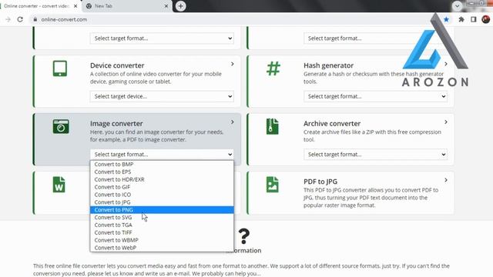Select Convert to JPG option
This screenshot has height=277, width=493.
(x=162, y=202)
